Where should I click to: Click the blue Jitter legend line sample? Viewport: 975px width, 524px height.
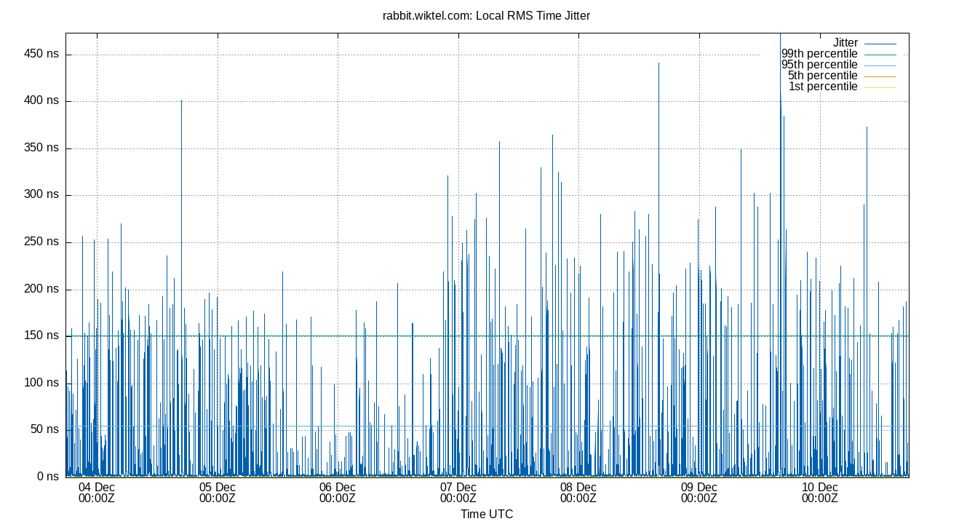[x=880, y=42]
